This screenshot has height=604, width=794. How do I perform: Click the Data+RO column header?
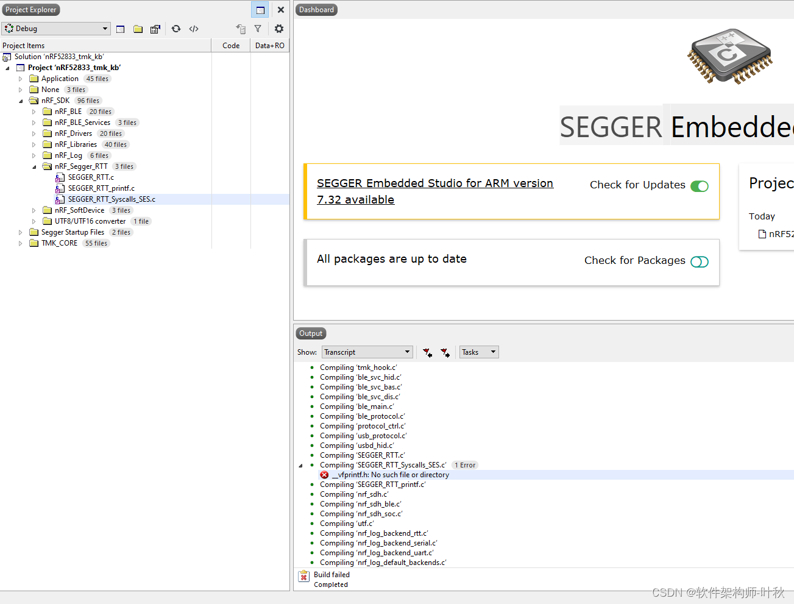[270, 46]
